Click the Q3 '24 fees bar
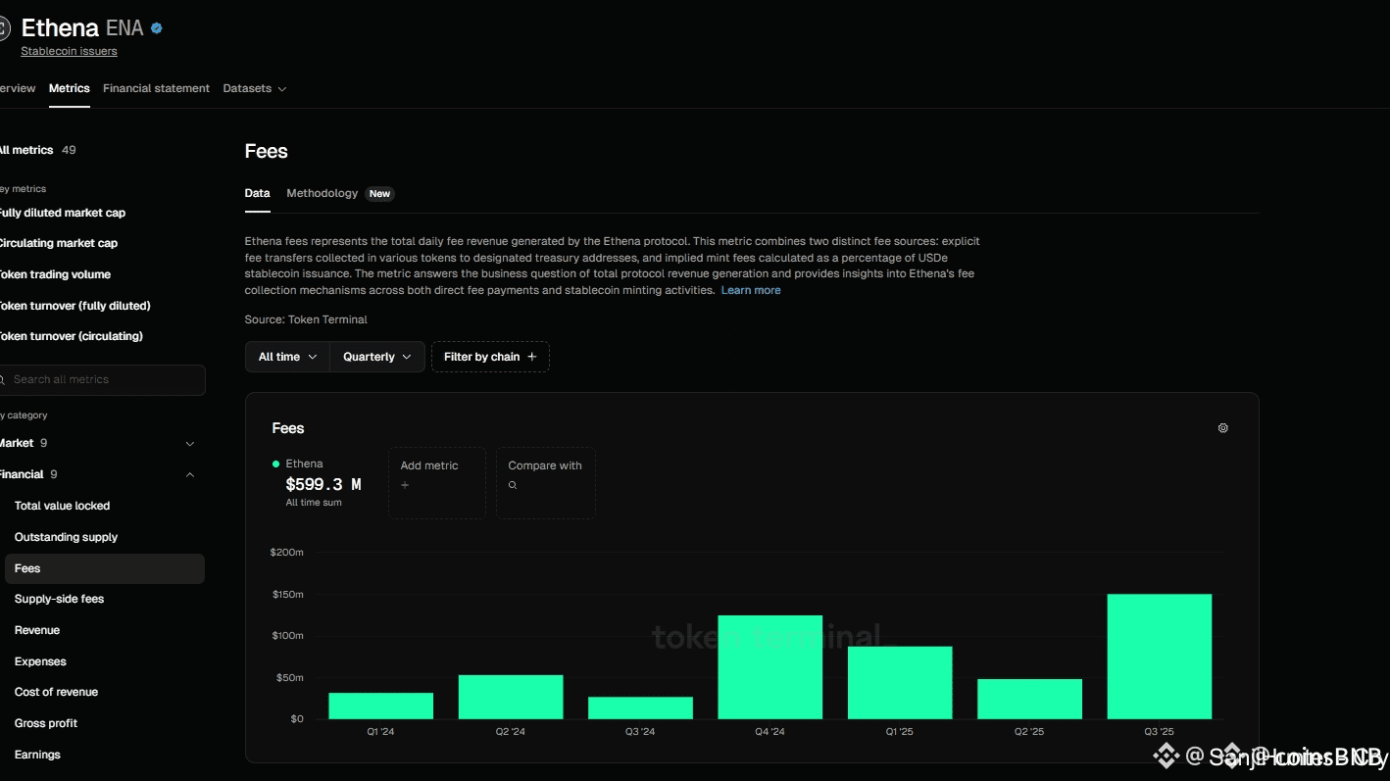Screen dimensions: 1390x781 640,708
